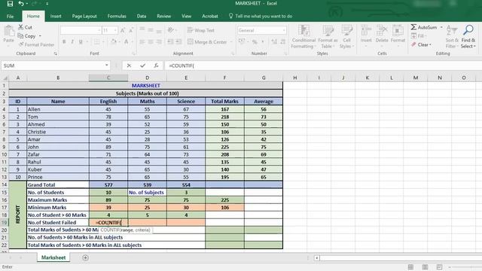
Task: Click the formula bar containing =COUNTIF(
Action: 323,65
